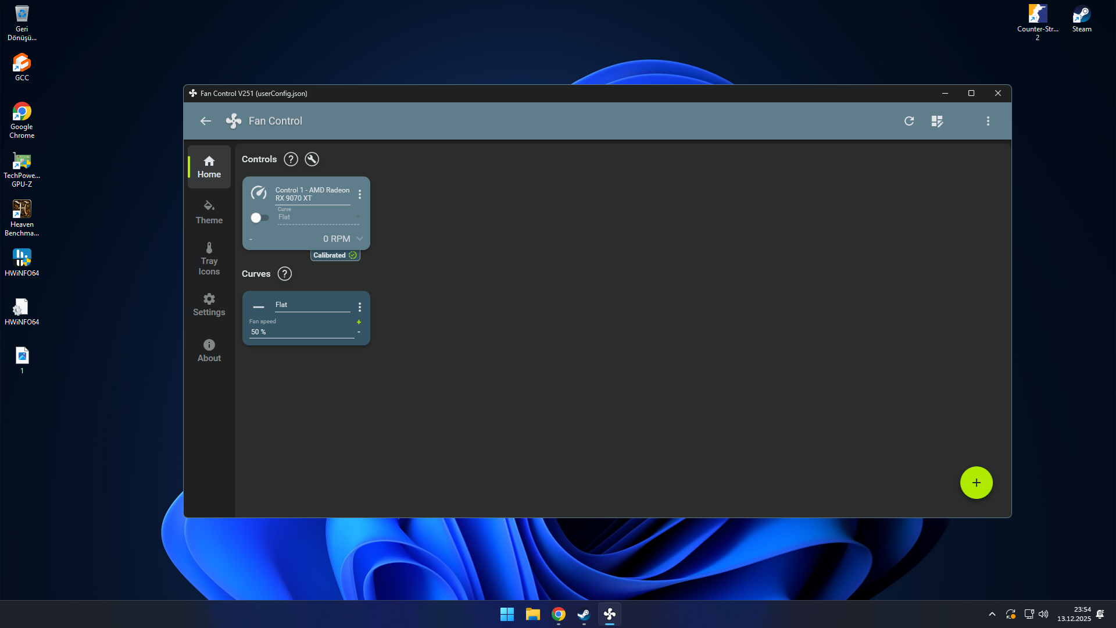Click the 50 % fan speed field

click(x=301, y=332)
